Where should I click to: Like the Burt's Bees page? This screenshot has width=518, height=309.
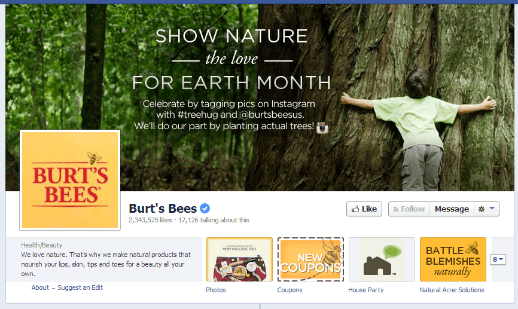(x=364, y=209)
